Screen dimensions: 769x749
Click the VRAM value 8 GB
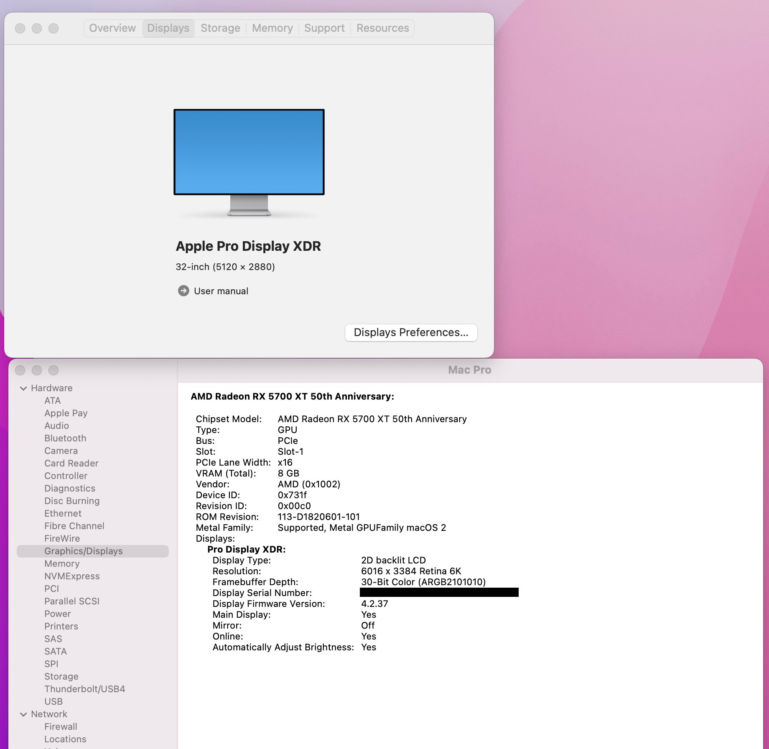coord(289,473)
